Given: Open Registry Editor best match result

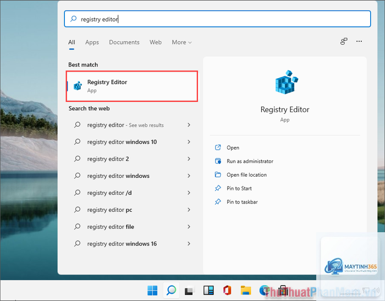Looking at the screenshot, I should pos(132,86).
